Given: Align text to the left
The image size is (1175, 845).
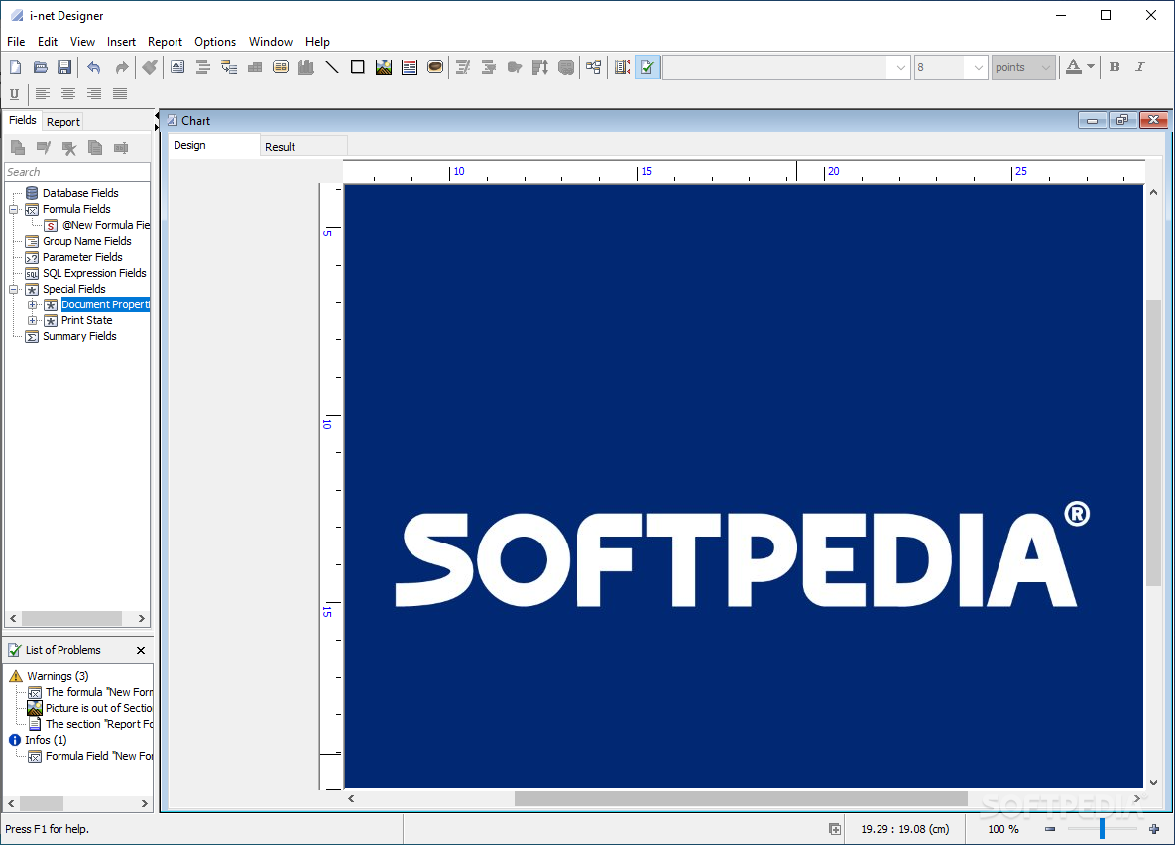Looking at the screenshot, I should (43, 93).
